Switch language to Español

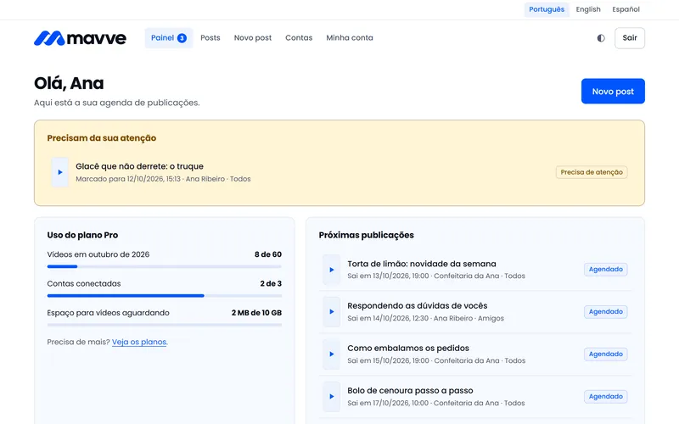point(626,9)
